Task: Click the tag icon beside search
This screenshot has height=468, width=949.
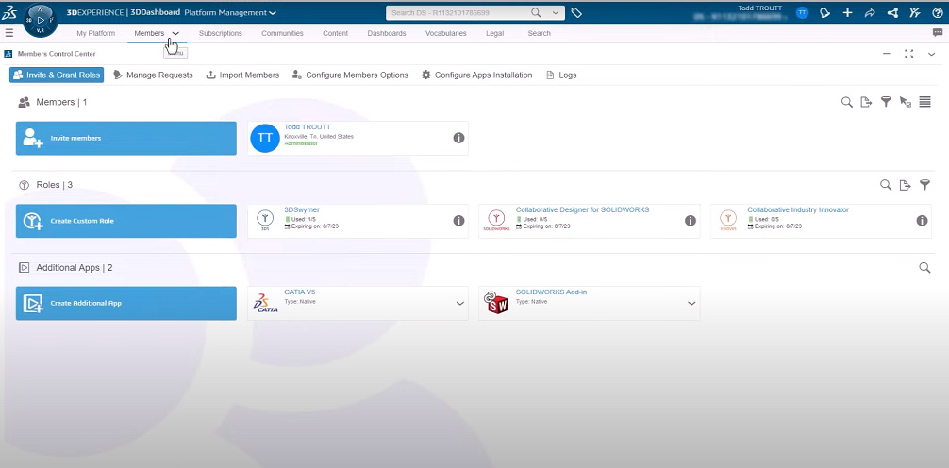Action: pos(576,12)
